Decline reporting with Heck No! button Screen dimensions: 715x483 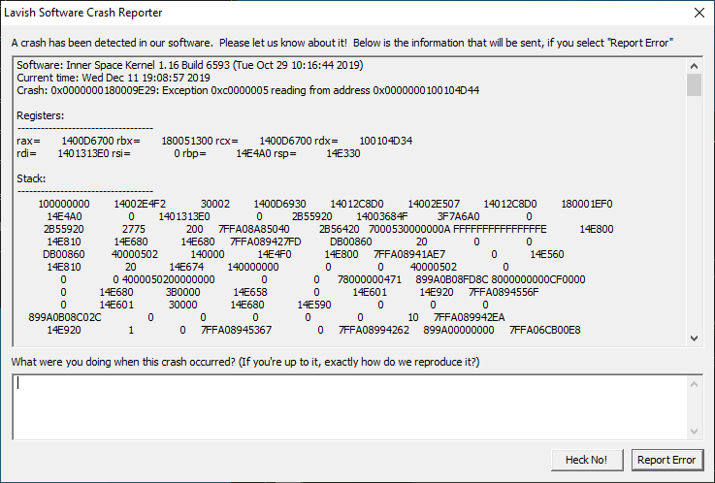point(587,460)
